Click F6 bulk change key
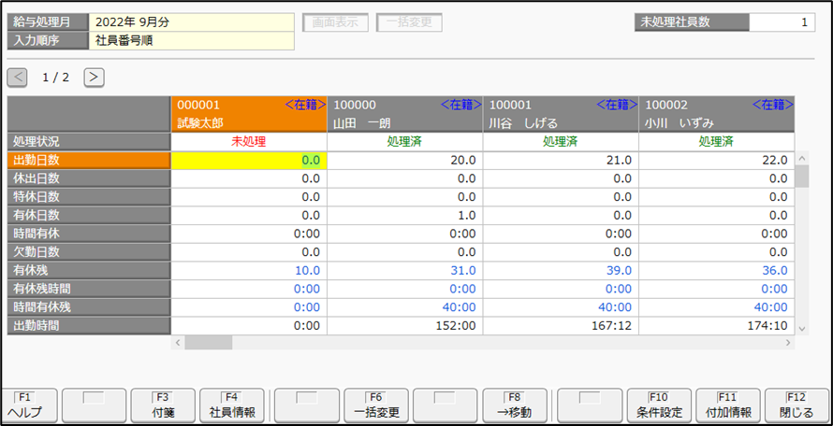Screen dimensions: 833x426 (377, 405)
